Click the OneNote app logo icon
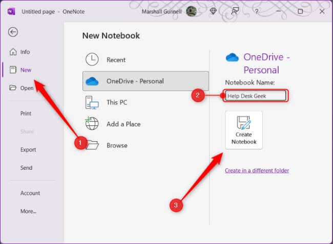The height and width of the screenshot is (244, 333). coord(11,11)
